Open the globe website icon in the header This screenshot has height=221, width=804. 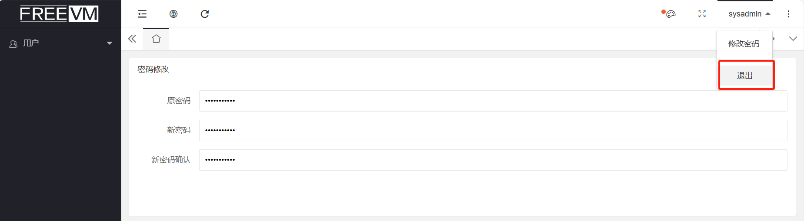point(173,14)
